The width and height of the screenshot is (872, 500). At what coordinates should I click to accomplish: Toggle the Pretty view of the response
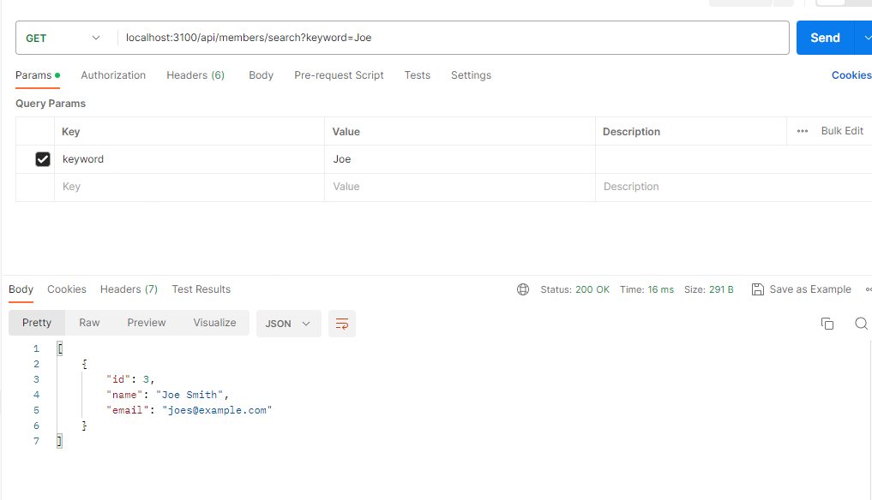coord(36,323)
